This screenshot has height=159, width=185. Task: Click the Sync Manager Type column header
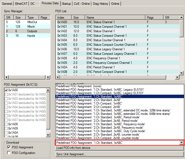point(32,18)
